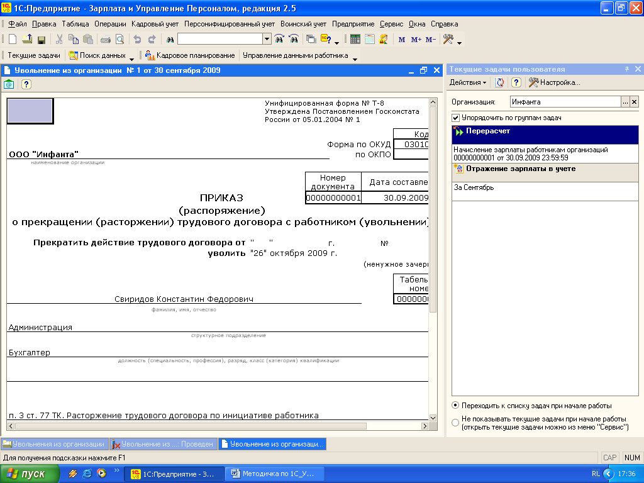The image size is (644, 483).
Task: Open the Настройка... settings of the tasks panel
Action: pos(555,82)
